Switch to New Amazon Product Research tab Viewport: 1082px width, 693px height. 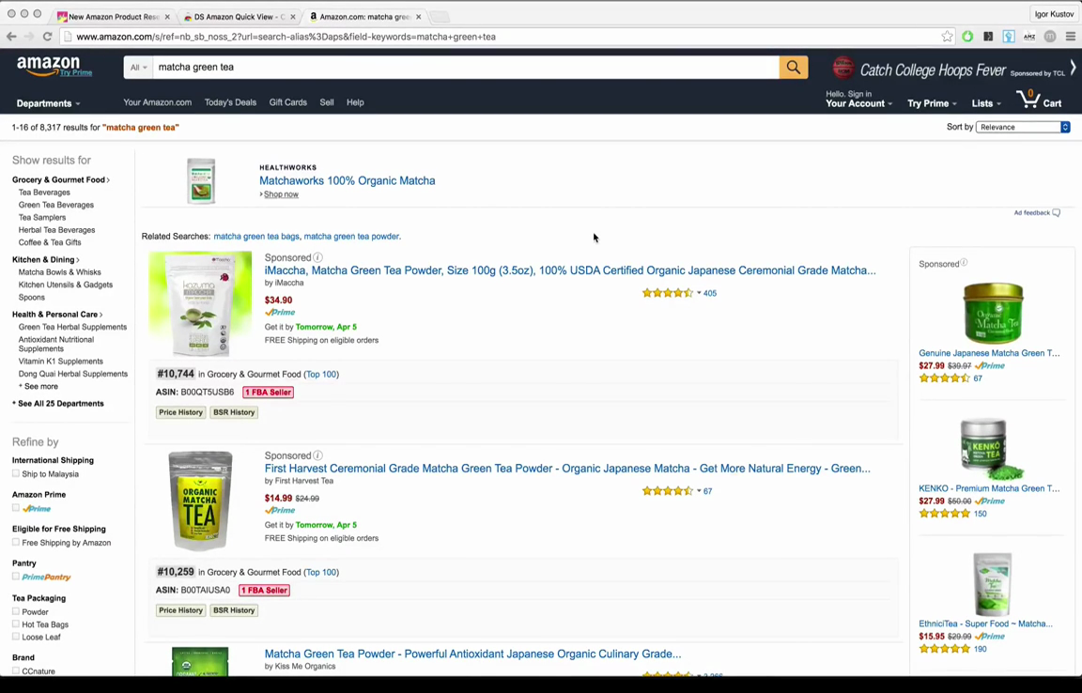tap(111, 17)
